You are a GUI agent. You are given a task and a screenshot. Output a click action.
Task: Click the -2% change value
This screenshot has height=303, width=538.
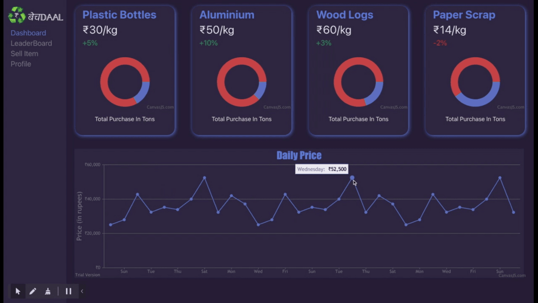(x=440, y=43)
